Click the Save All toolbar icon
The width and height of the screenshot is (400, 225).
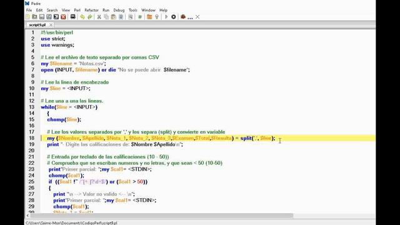click(56, 17)
